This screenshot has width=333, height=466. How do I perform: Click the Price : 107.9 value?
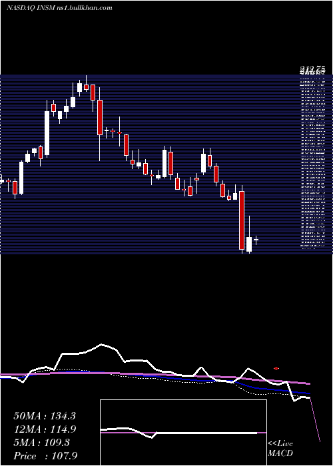tap(45, 456)
